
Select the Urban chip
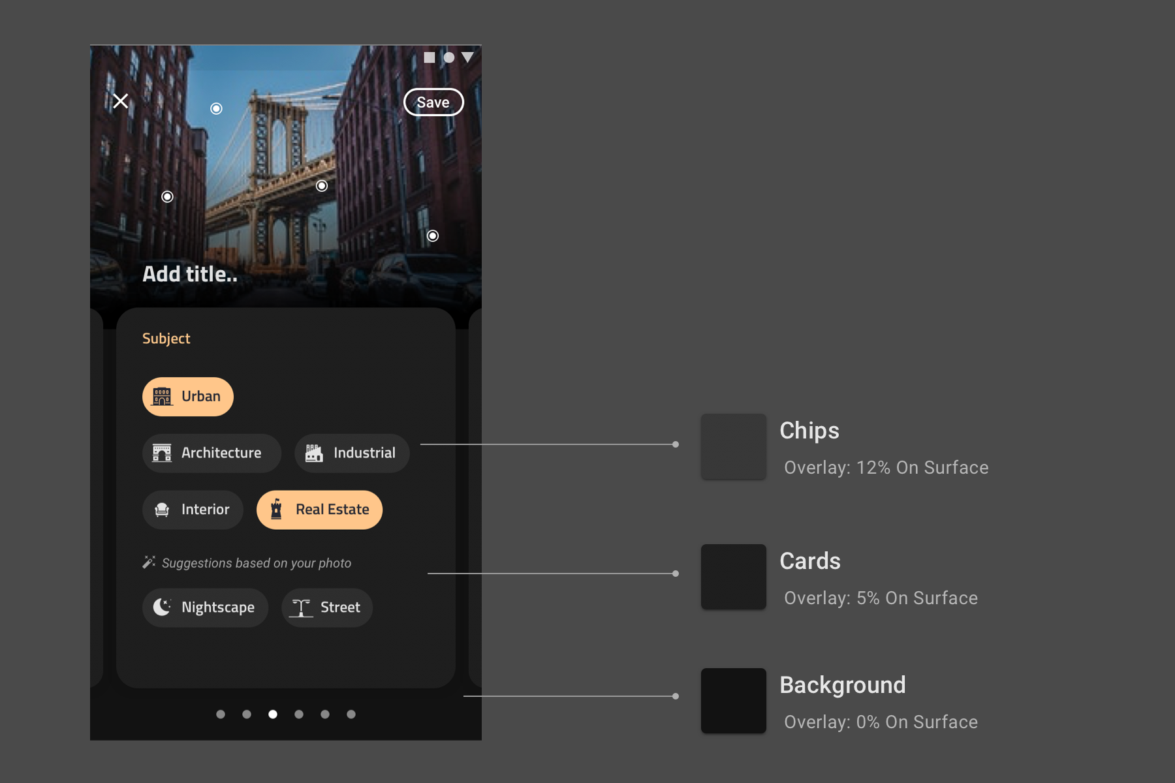pyautogui.click(x=188, y=397)
